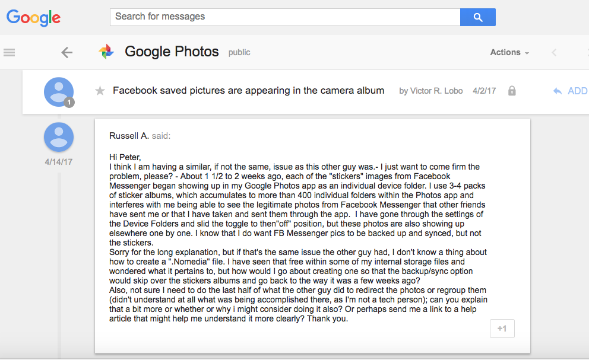Click in the Search for messages field
The width and height of the screenshot is (589, 360).
click(x=285, y=17)
